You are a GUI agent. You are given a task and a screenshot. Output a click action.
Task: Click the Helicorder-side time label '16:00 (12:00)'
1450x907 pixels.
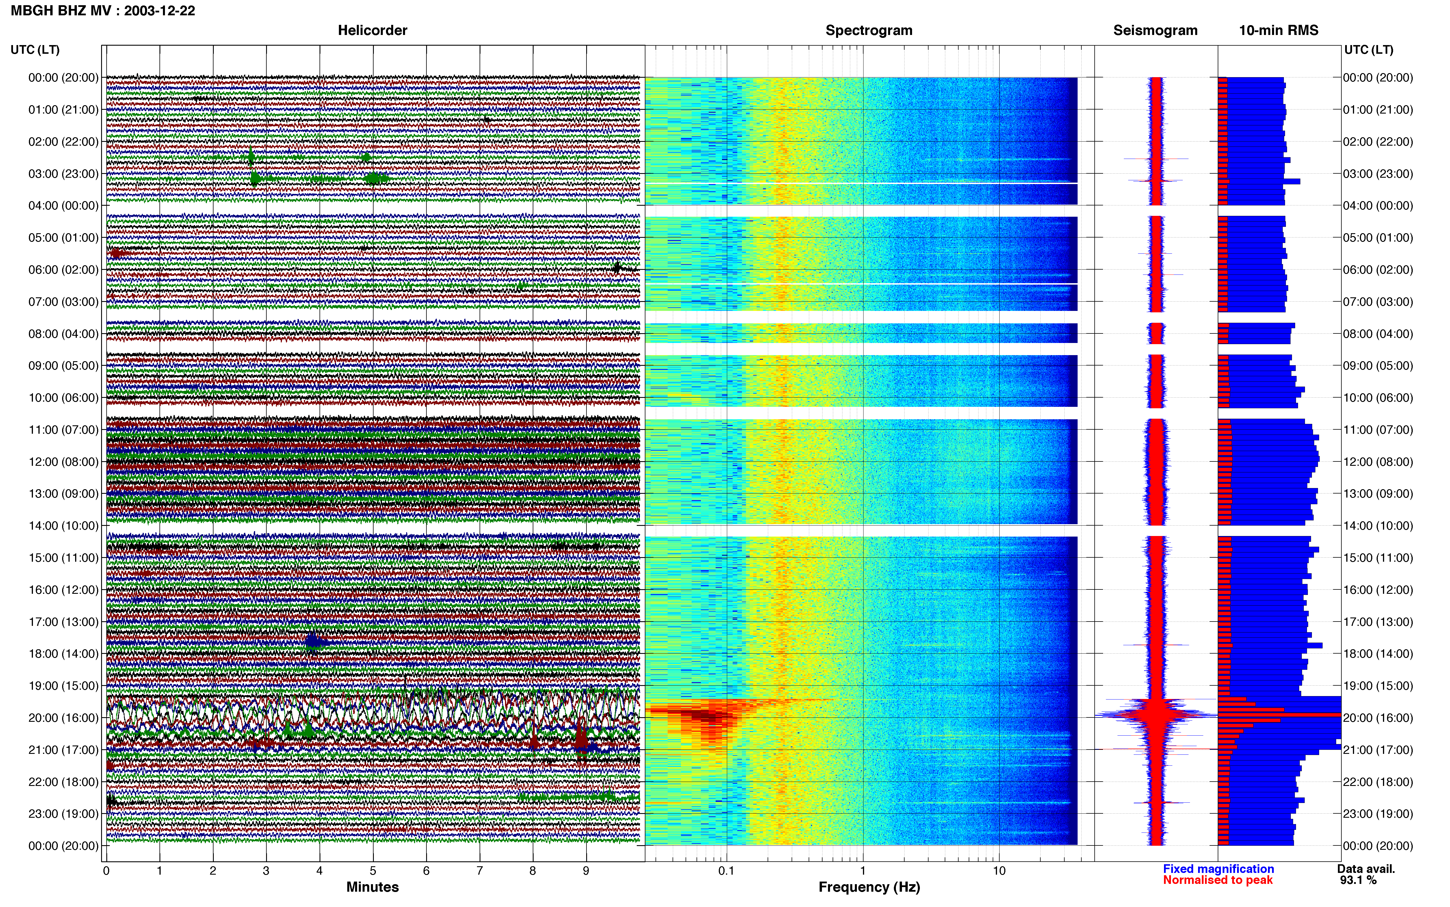tap(64, 590)
